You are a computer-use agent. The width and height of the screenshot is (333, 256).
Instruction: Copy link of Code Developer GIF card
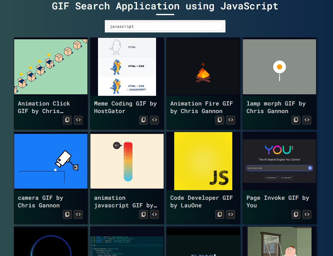(220, 214)
